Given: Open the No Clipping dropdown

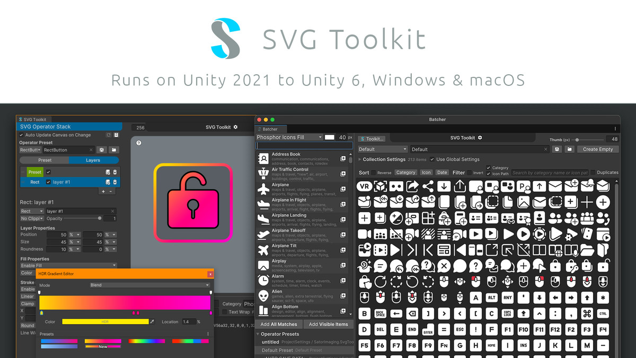Looking at the screenshot, I should click(x=31, y=219).
